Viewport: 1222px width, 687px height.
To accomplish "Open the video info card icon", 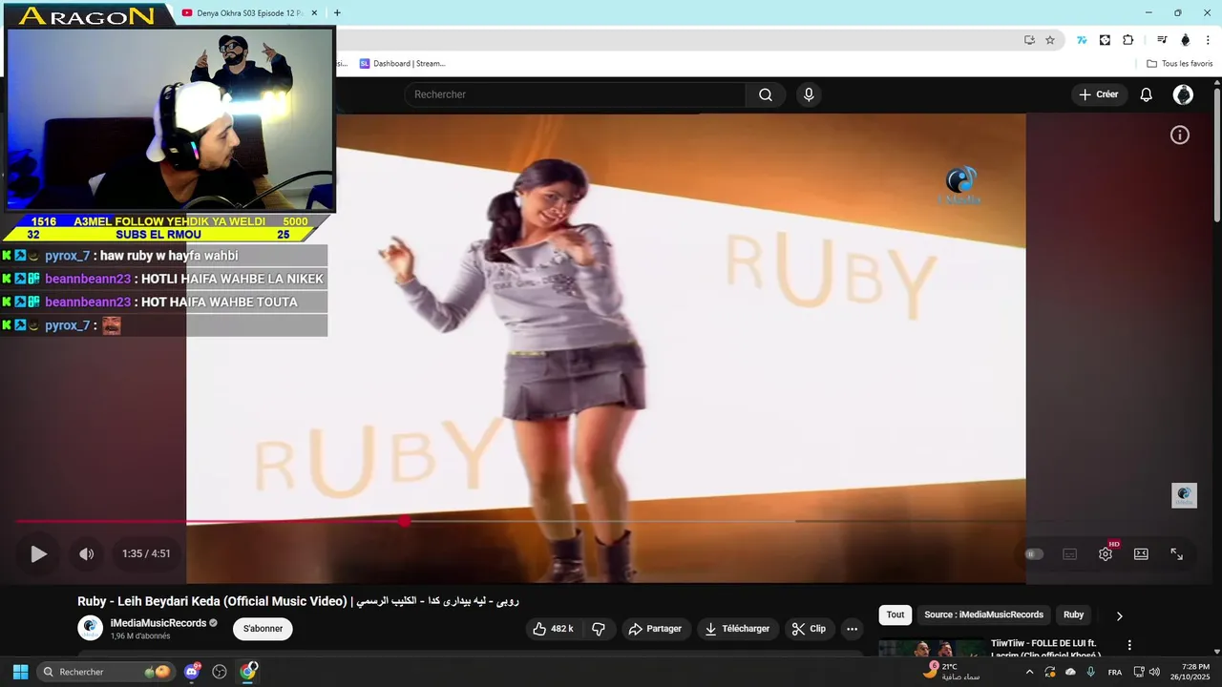I will pyautogui.click(x=1180, y=135).
